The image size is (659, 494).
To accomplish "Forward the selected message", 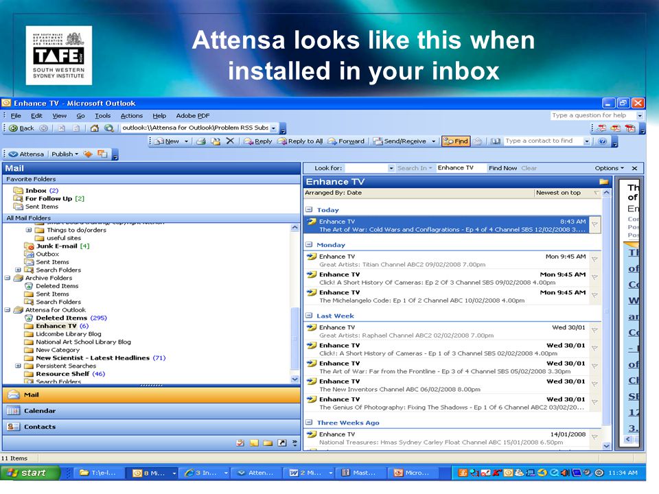I will tap(346, 141).
